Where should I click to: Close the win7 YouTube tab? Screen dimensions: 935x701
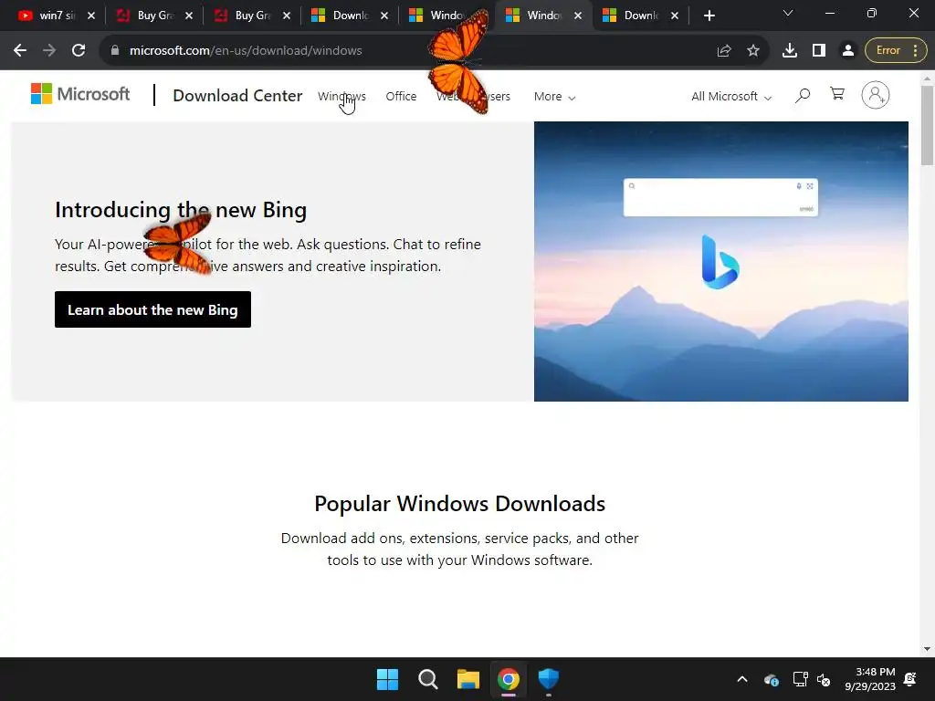(90, 16)
